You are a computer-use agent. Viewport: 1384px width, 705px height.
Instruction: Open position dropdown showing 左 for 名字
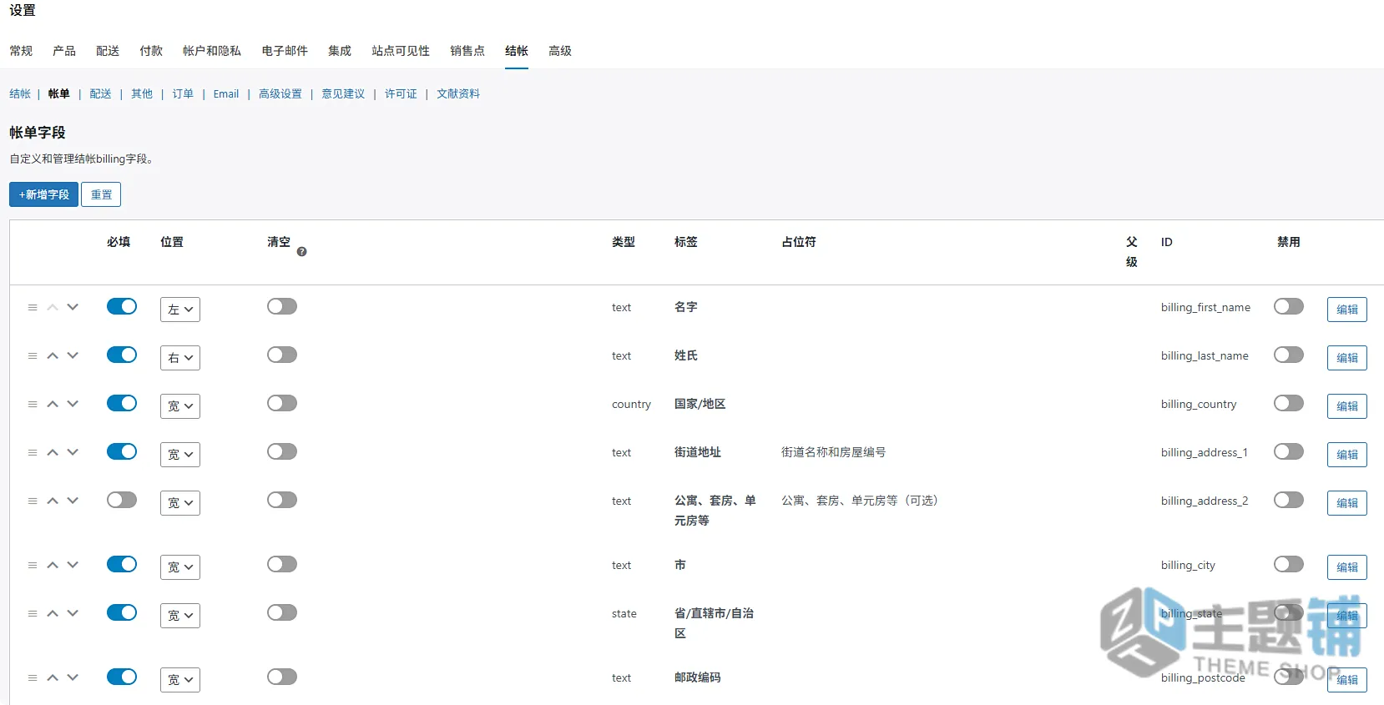click(x=180, y=310)
